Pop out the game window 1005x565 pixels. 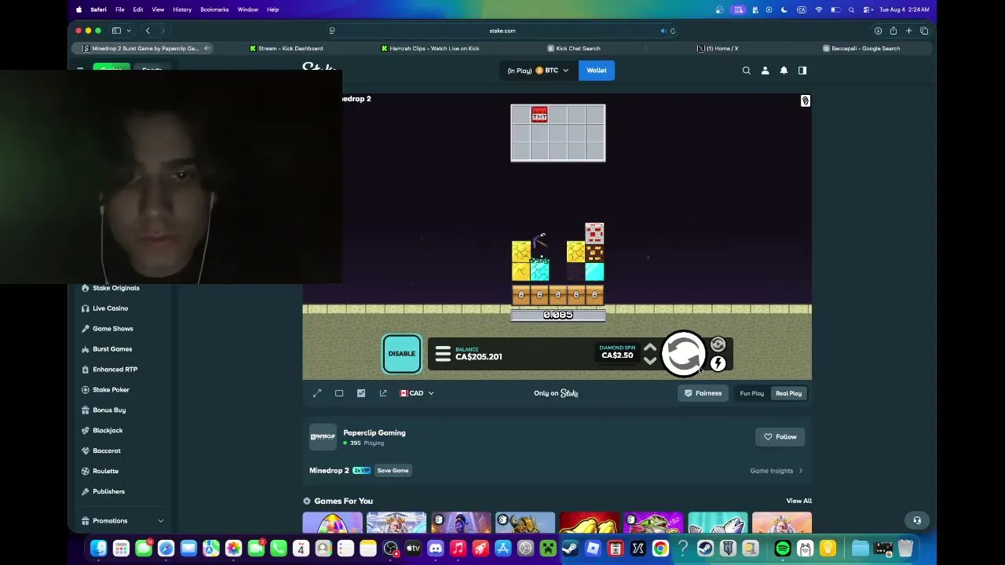click(x=383, y=393)
